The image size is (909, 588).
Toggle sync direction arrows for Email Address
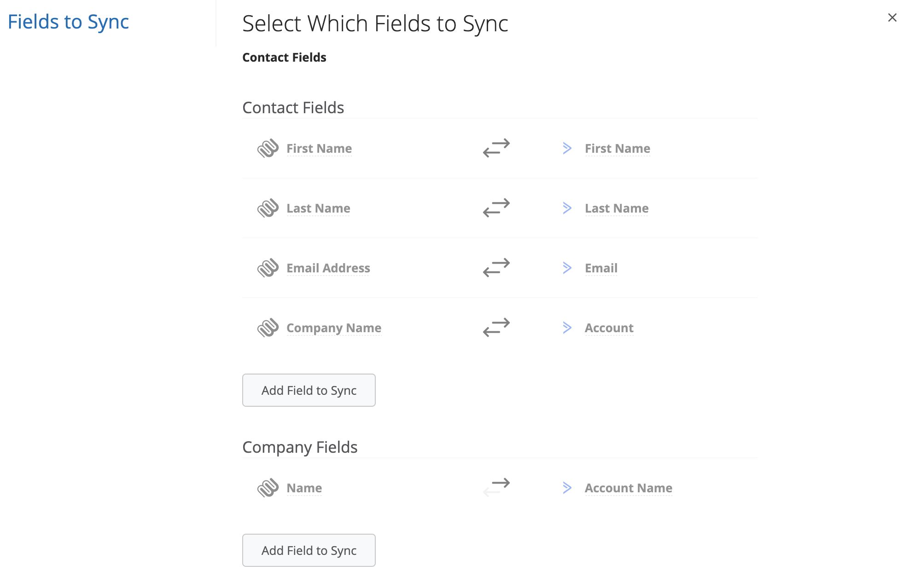[x=496, y=268]
